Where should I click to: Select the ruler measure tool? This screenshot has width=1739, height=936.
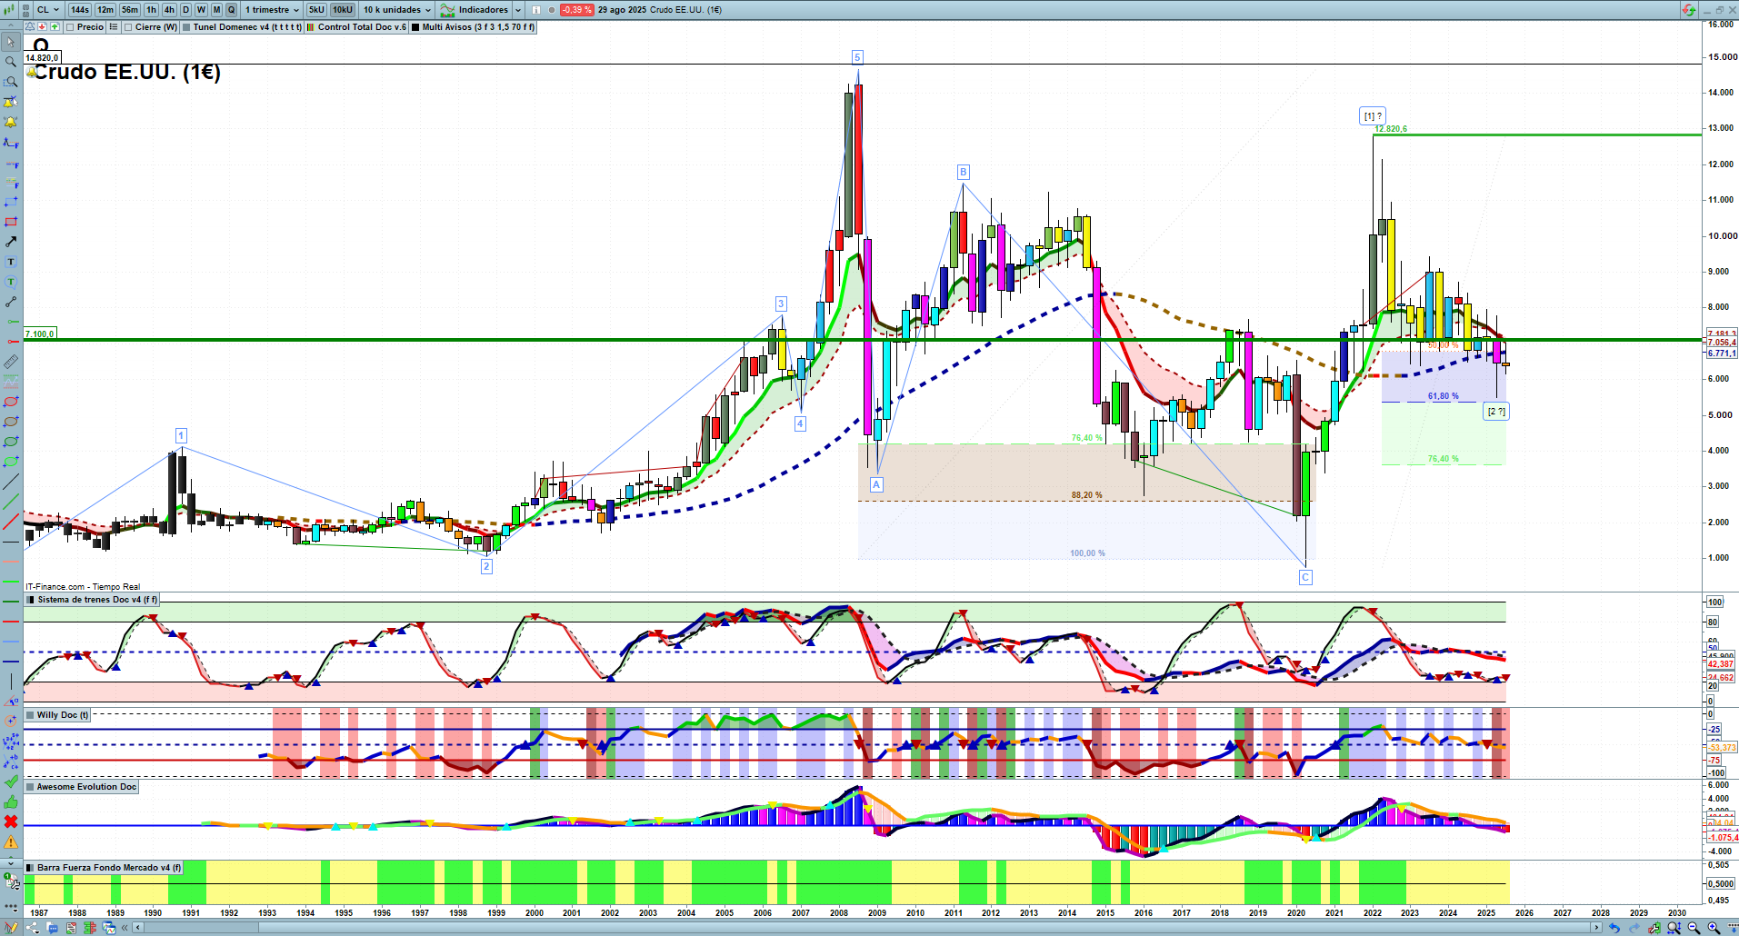[11, 362]
